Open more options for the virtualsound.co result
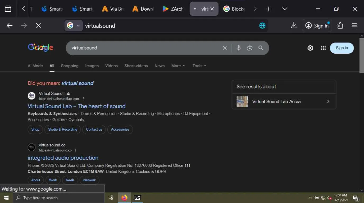 tap(76, 150)
